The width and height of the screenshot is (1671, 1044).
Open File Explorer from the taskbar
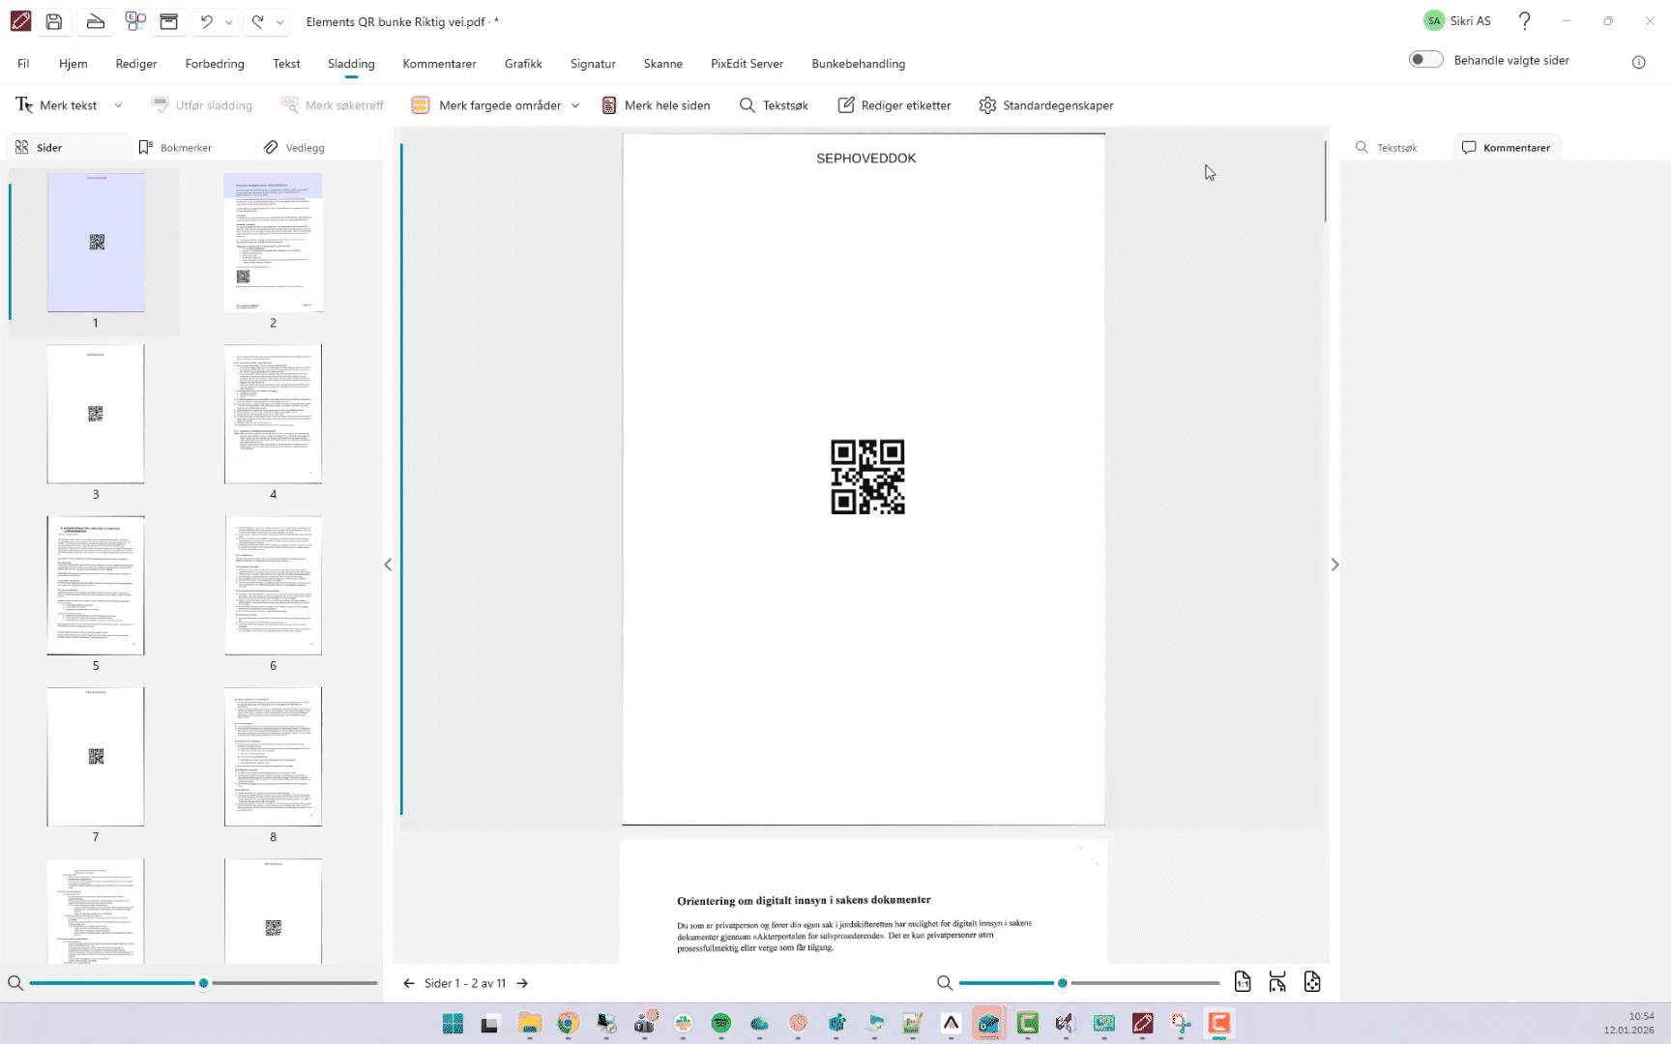529,1023
